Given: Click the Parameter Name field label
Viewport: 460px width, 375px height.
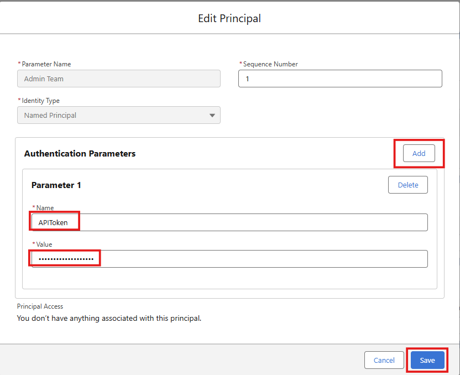Looking at the screenshot, I should [46, 64].
